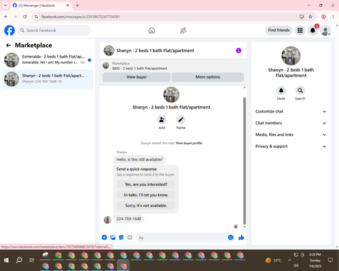Viewport: 339px width, 271px height.
Task: Send a thumbs up like
Action: pos(241,237)
